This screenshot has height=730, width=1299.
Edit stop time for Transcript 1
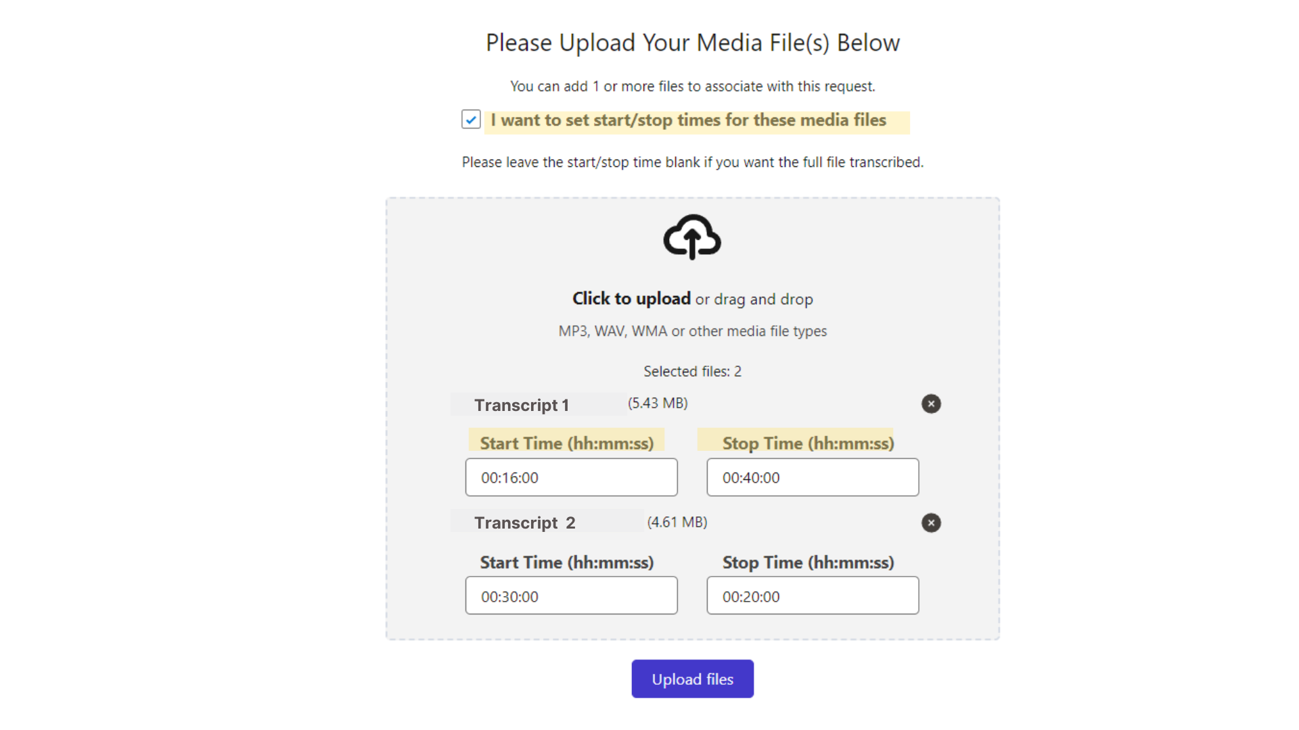[x=812, y=477]
